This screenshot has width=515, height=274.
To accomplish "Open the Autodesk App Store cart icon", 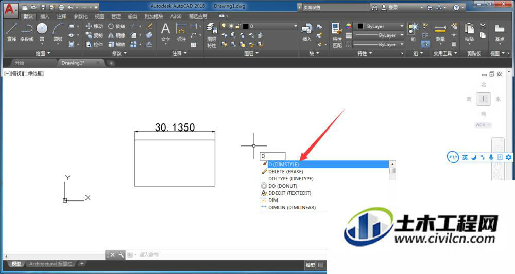I will click(430, 8).
